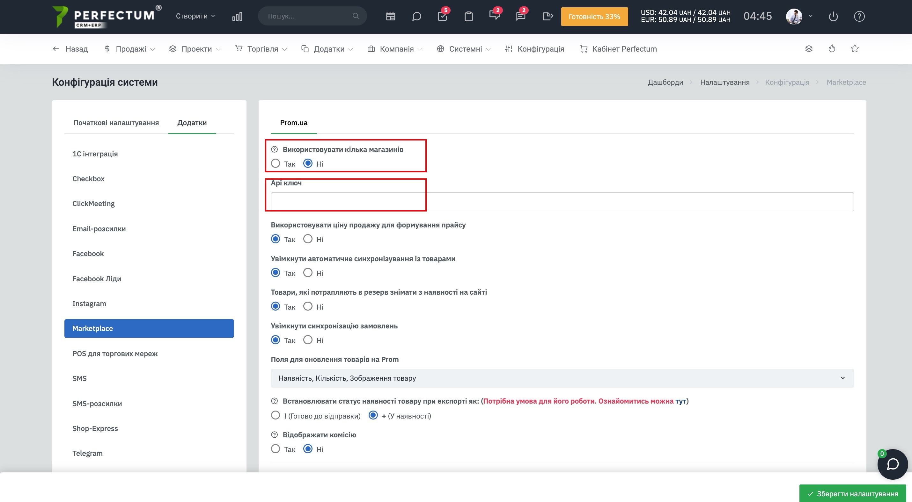
Task: Select Ні for автоматичне синхронізування із товарами
Action: point(308,273)
